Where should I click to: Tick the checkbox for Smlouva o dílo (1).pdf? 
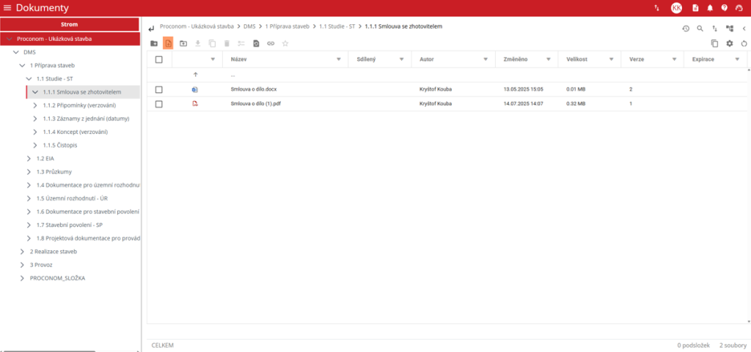coord(158,104)
